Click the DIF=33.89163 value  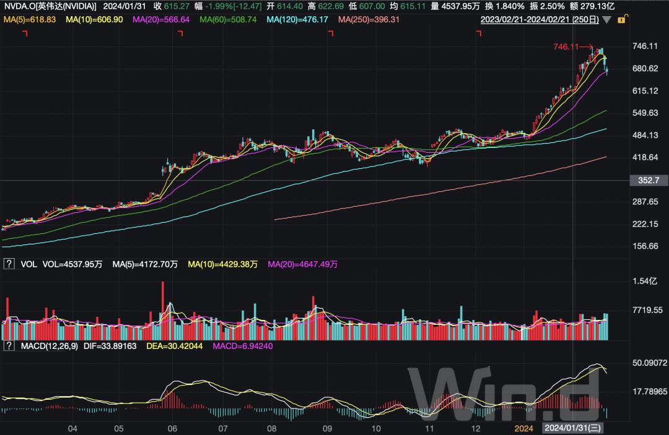[110, 346]
